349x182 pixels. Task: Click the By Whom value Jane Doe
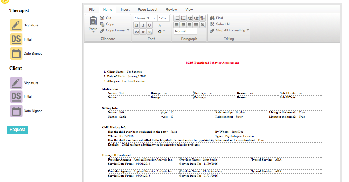pyautogui.click(x=238, y=132)
